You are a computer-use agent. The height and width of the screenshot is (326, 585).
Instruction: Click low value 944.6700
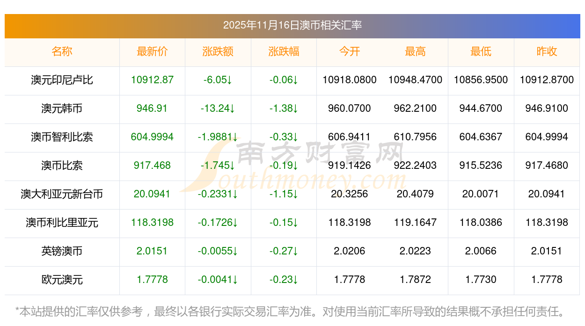(481, 109)
